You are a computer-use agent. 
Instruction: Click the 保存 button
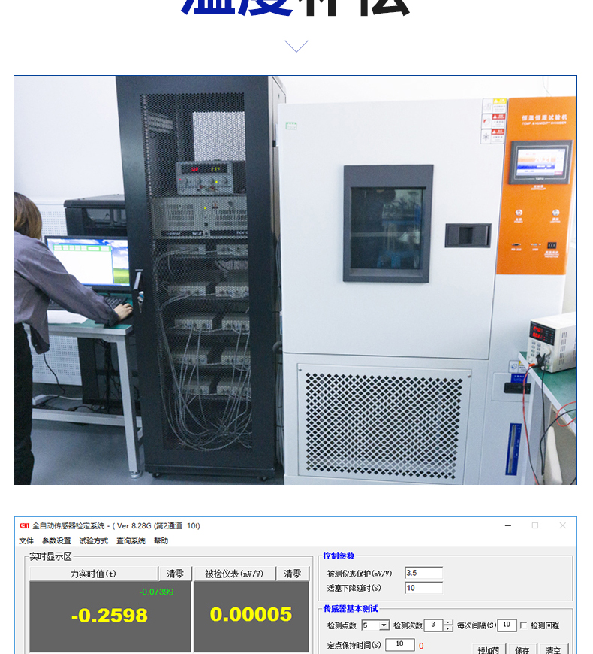[522, 649]
